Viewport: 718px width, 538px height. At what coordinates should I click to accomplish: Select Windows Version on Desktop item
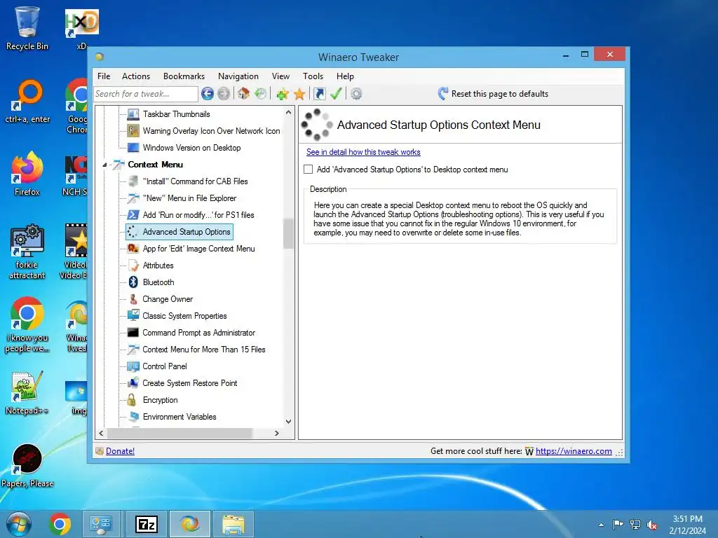click(x=191, y=148)
